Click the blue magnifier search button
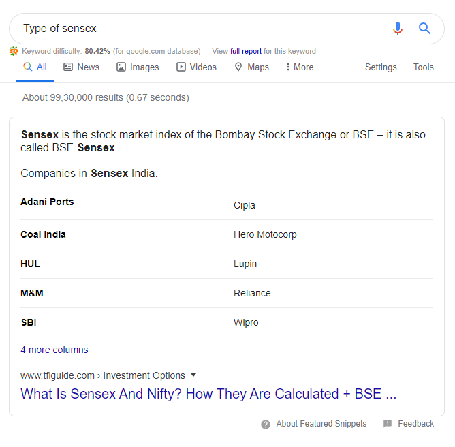This screenshot has height=447, width=455. pyautogui.click(x=424, y=29)
